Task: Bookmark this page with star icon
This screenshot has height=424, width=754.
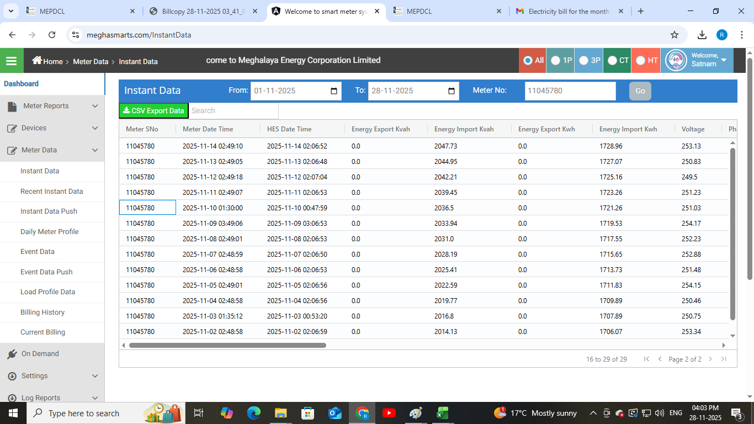Action: click(x=674, y=35)
